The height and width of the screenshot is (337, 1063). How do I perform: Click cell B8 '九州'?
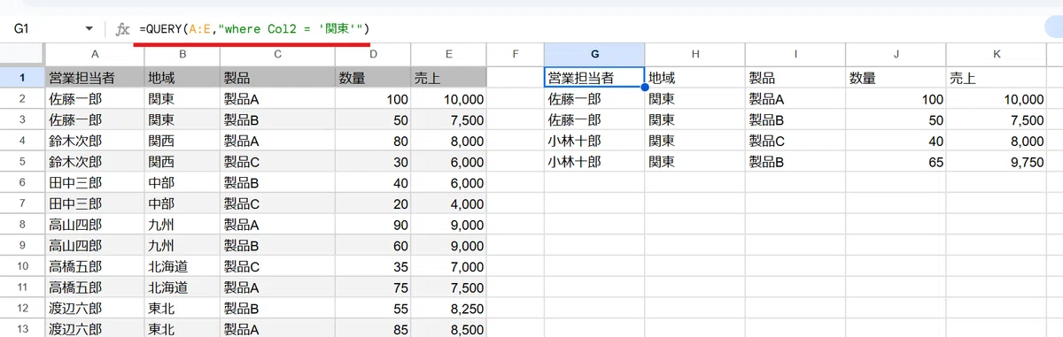pyautogui.click(x=182, y=225)
